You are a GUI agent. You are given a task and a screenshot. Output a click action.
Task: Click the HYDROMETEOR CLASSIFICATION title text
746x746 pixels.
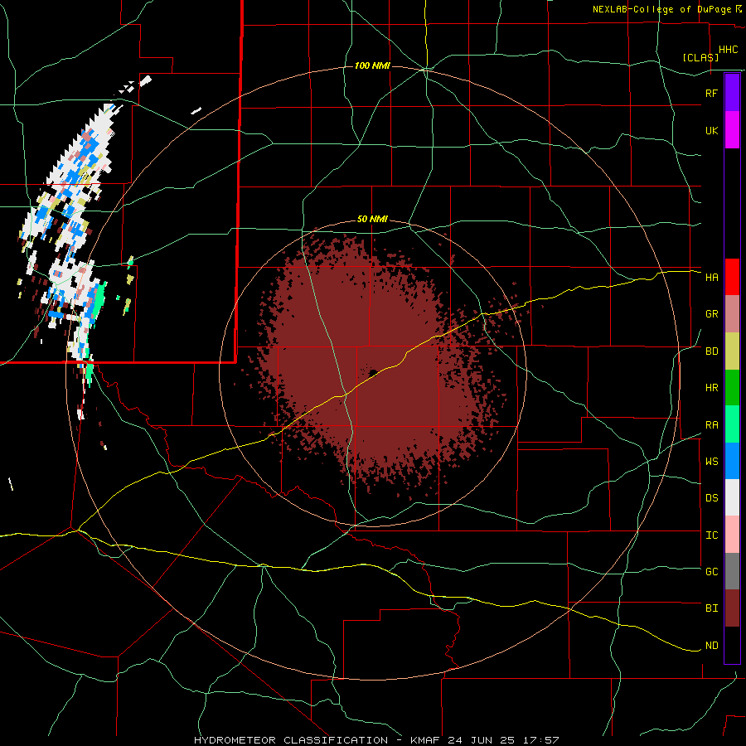291,740
